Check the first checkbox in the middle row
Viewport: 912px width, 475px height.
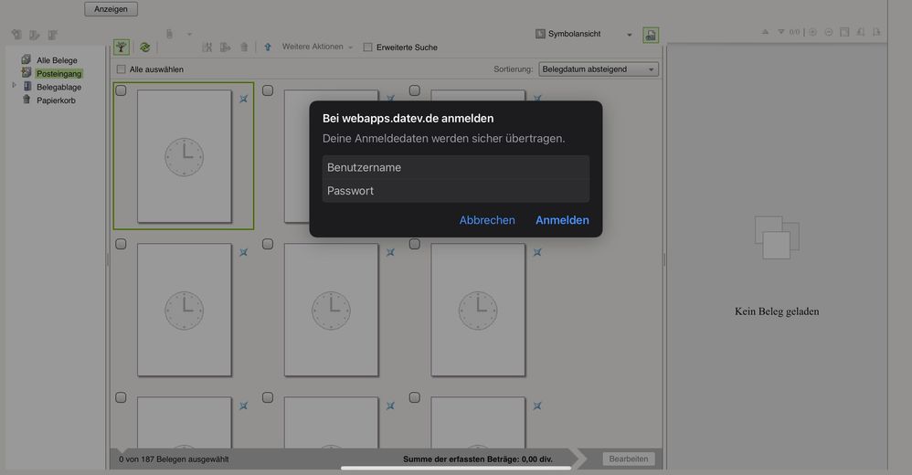[121, 244]
